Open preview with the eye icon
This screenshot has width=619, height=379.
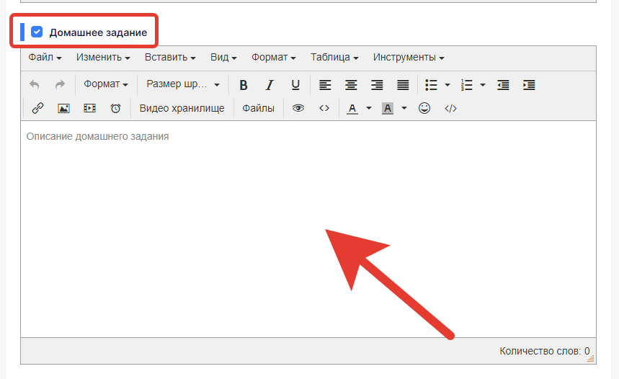[298, 108]
